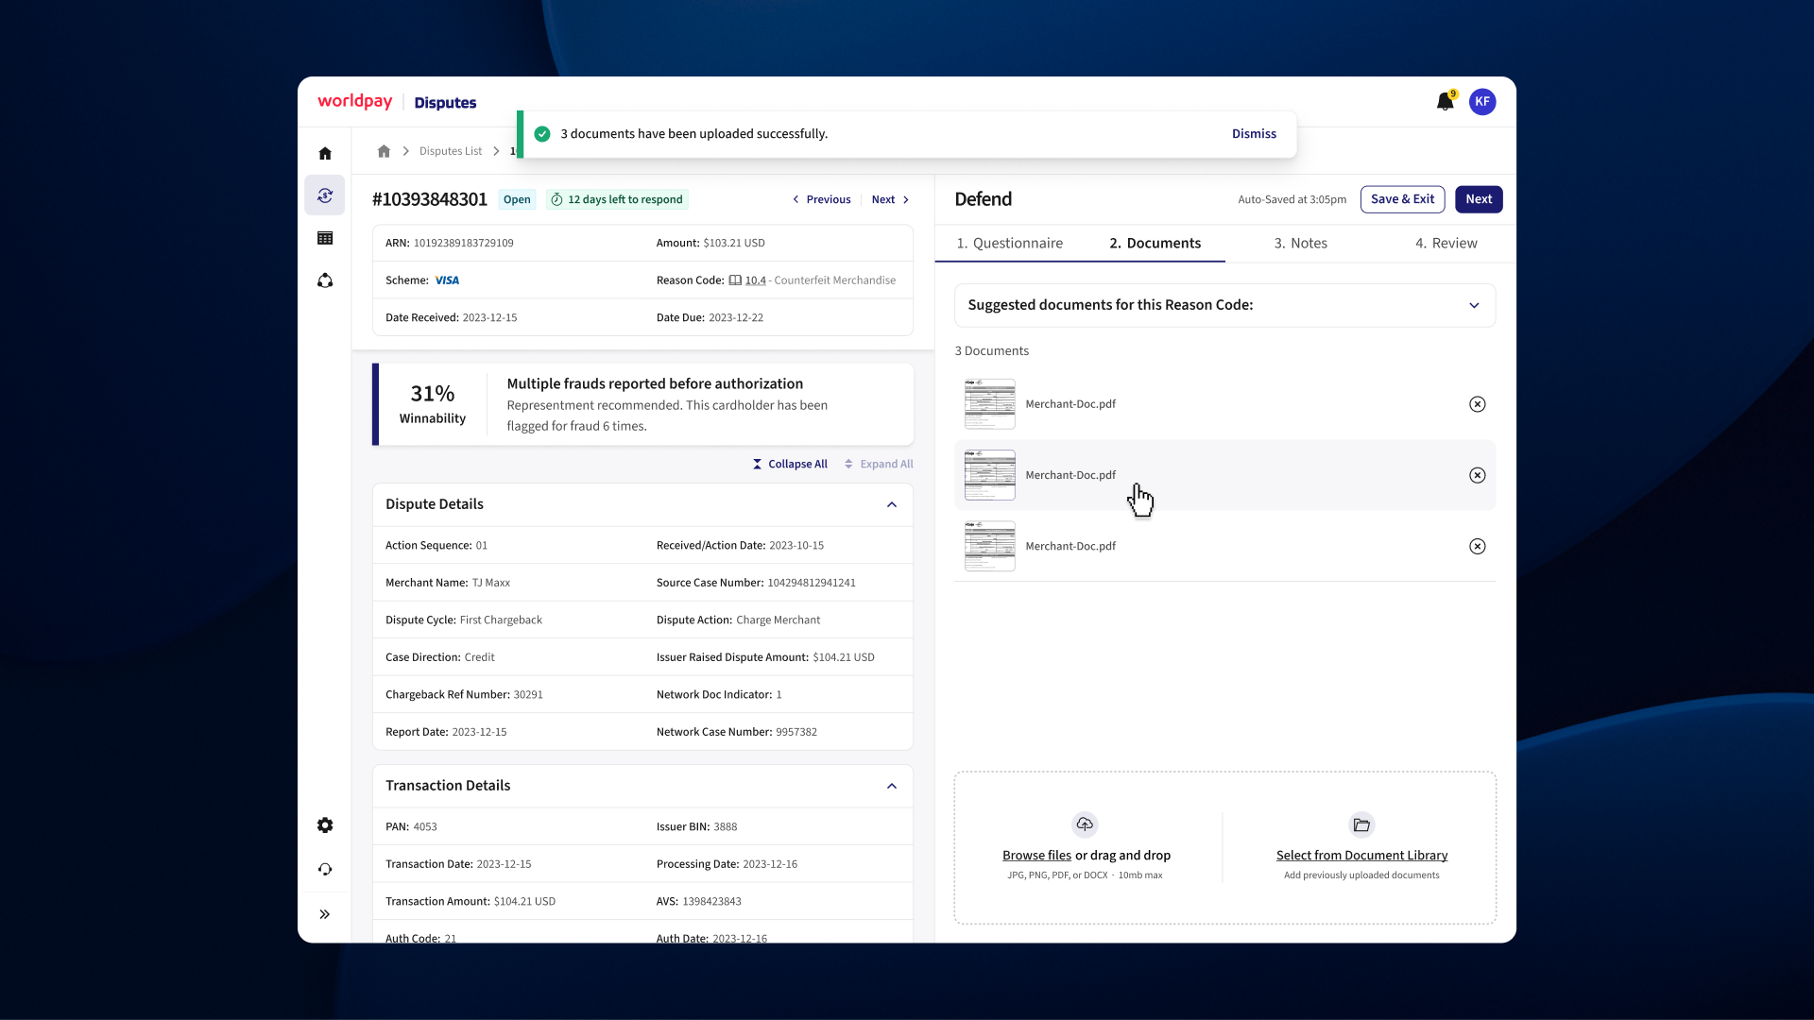Collapse the Transaction Details section
This screenshot has width=1814, height=1020.
point(892,786)
